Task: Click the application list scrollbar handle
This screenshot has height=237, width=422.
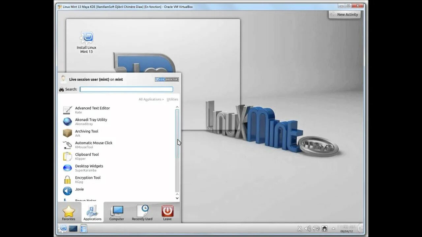Action: tap(177, 133)
